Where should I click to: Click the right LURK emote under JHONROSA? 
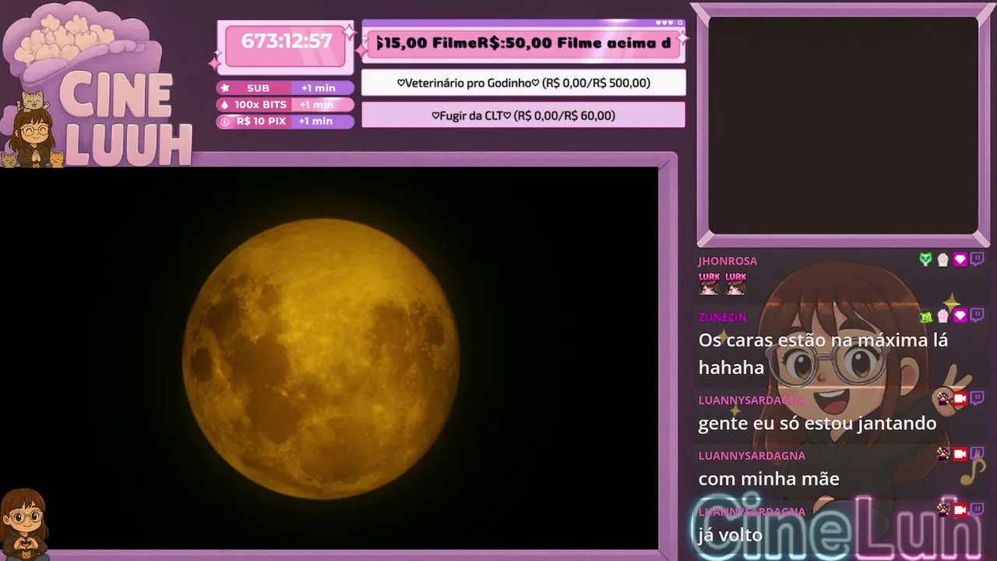tap(735, 283)
